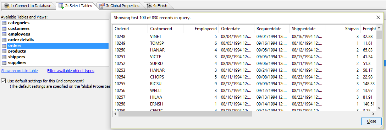The image size is (386, 130).
Task: Select the suppliers table
Action: point(17,63)
